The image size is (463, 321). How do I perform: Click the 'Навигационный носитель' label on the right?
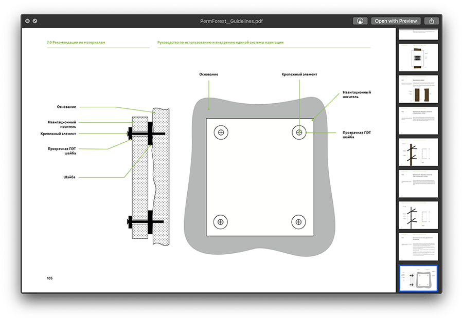point(357,95)
